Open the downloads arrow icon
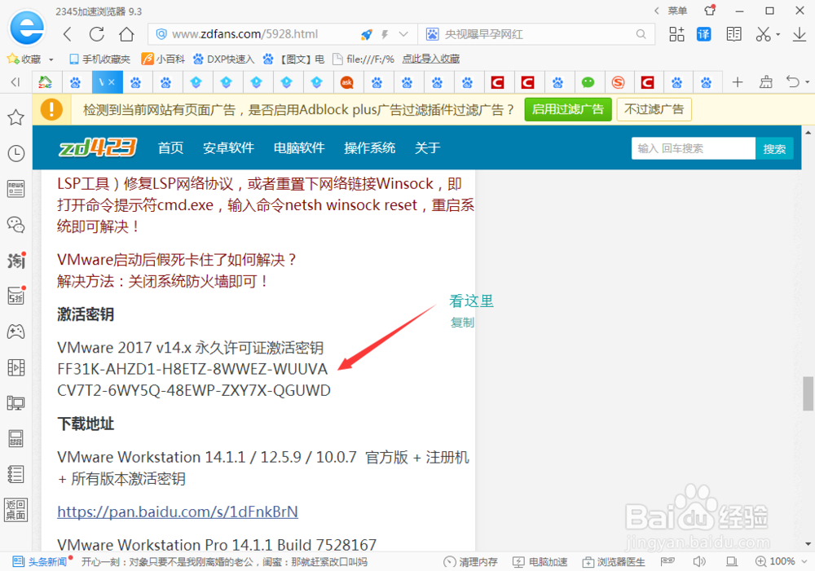The width and height of the screenshot is (815, 571). click(800, 34)
